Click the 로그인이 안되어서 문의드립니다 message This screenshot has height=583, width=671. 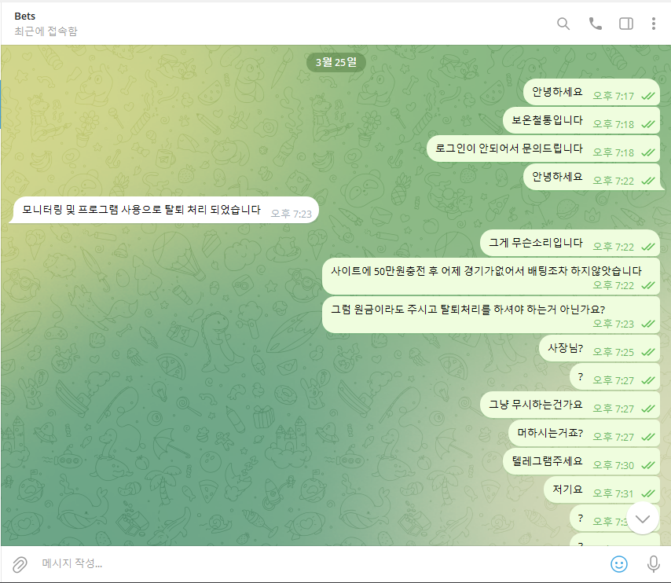(508, 148)
